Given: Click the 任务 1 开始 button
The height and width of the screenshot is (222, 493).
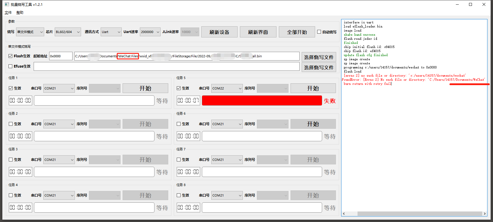Looking at the screenshot, I should click(145, 88).
